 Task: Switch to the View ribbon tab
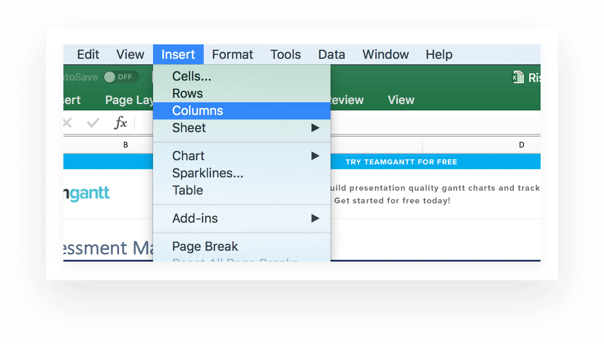pos(401,100)
